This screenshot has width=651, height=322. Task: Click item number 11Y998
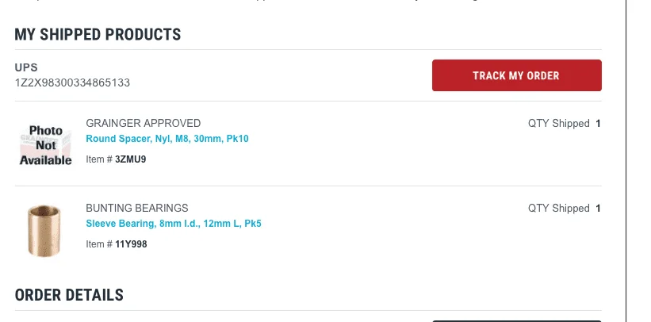131,244
